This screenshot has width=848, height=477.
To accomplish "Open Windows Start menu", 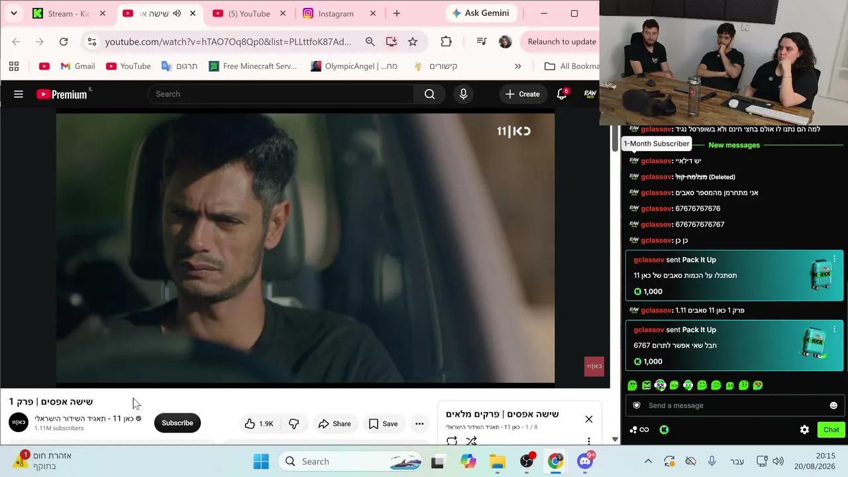I will [261, 462].
